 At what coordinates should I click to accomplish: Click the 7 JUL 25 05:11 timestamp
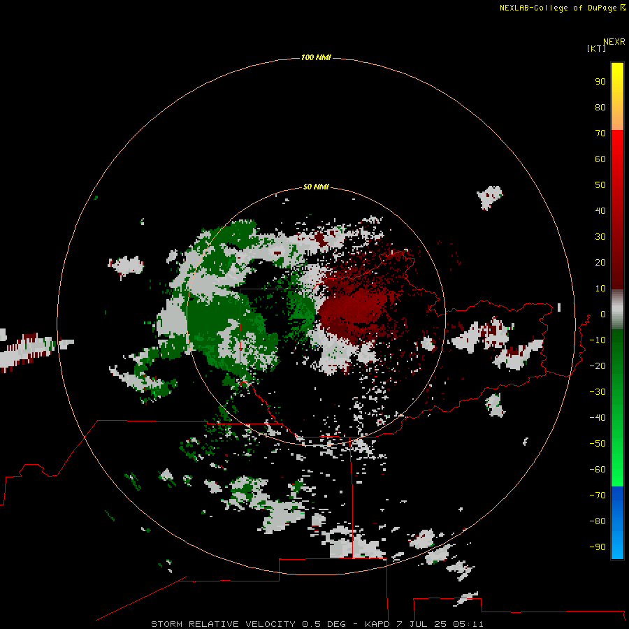tap(440, 624)
